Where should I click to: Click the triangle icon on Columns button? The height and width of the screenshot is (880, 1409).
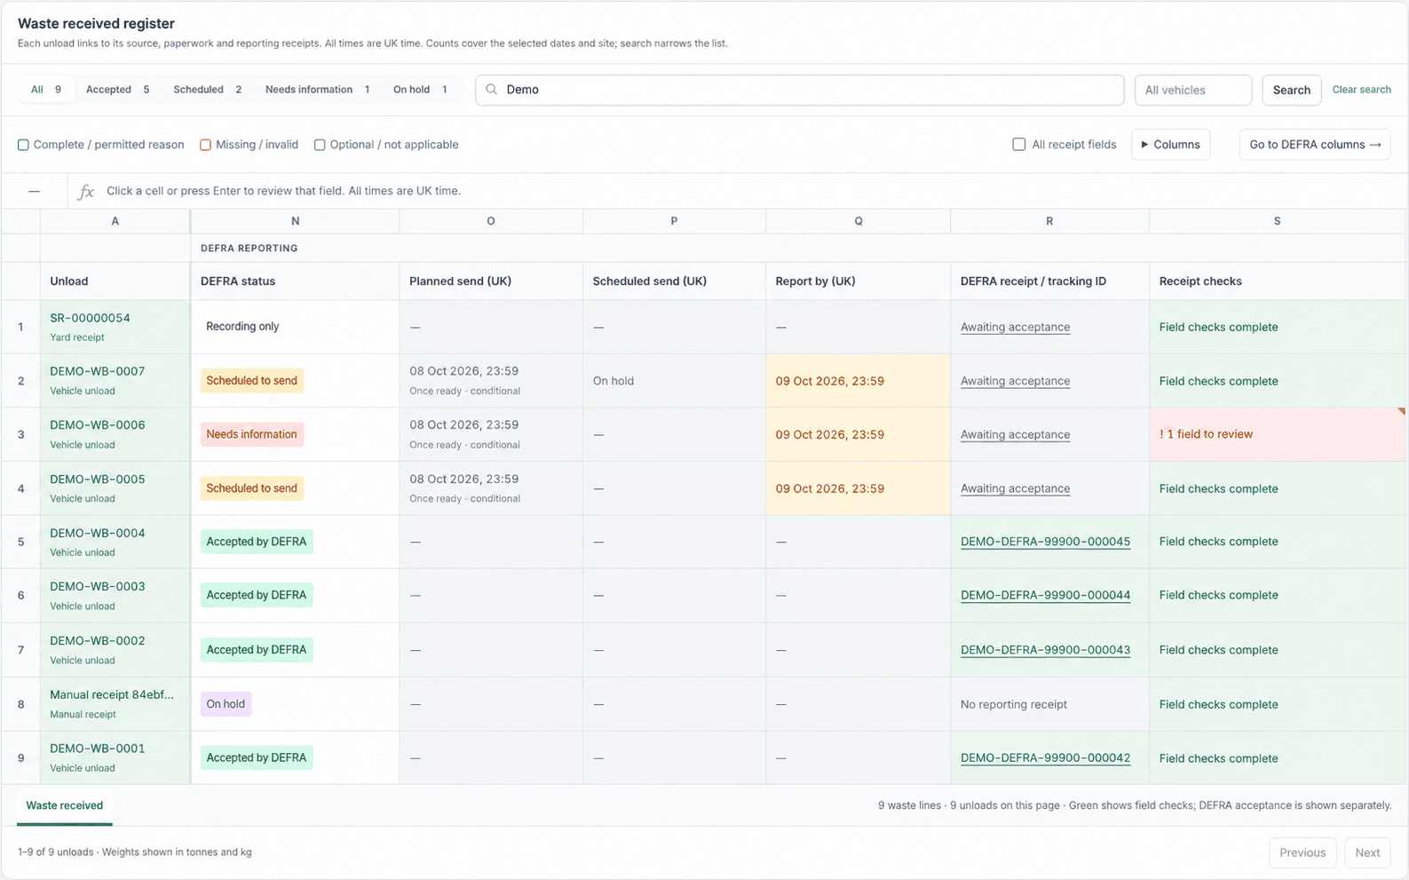(x=1144, y=145)
